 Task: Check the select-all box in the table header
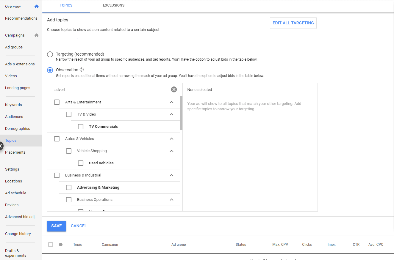50,244
